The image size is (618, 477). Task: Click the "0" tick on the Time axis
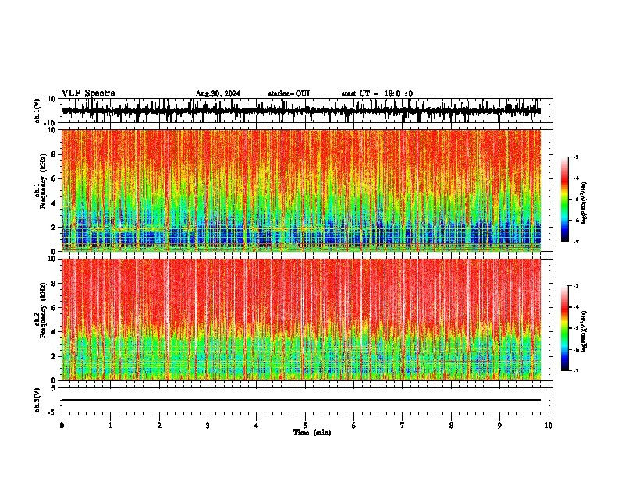point(62,426)
